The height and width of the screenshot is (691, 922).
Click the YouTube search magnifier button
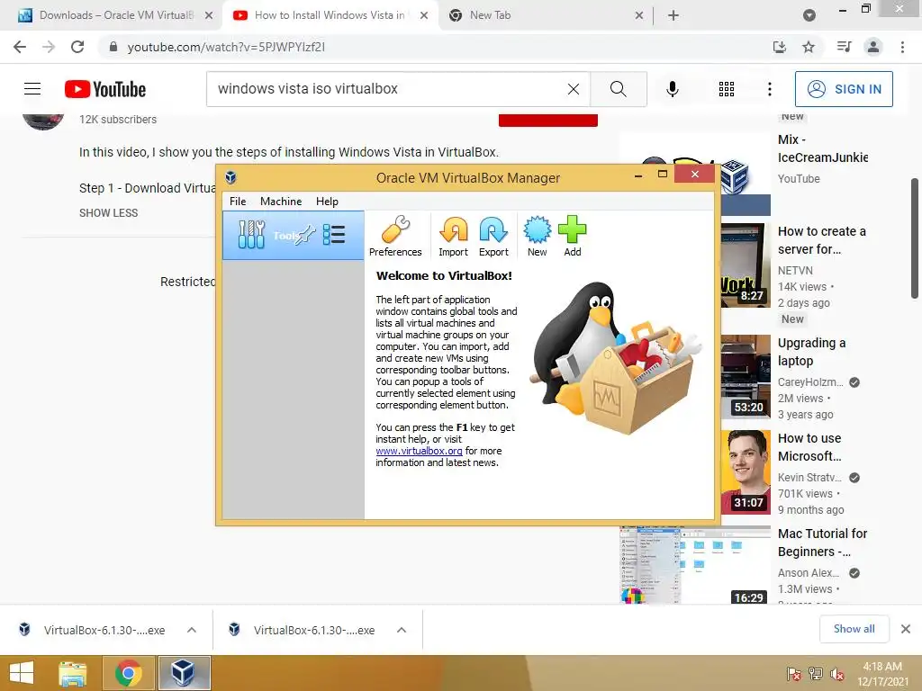click(x=618, y=89)
